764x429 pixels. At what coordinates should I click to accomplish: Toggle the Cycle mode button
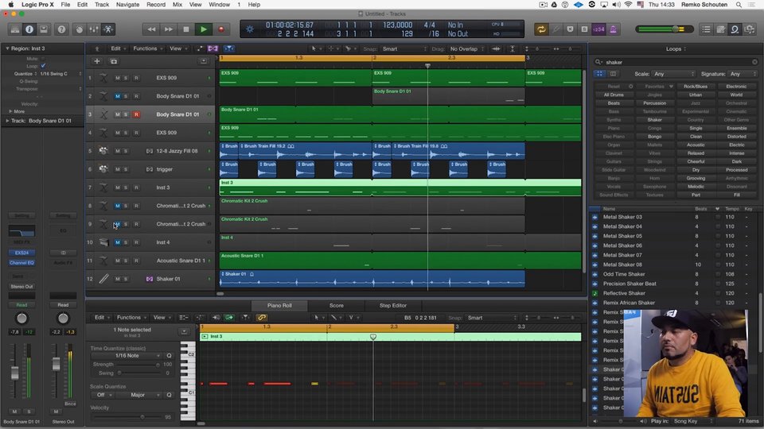(x=541, y=29)
